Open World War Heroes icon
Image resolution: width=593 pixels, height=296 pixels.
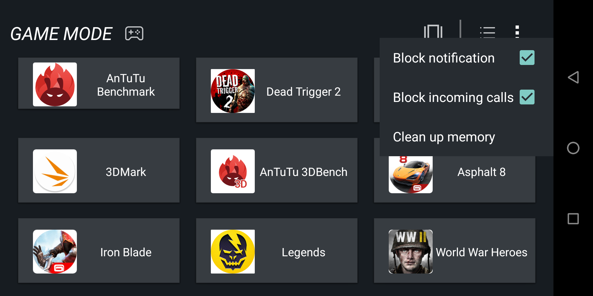(x=410, y=252)
